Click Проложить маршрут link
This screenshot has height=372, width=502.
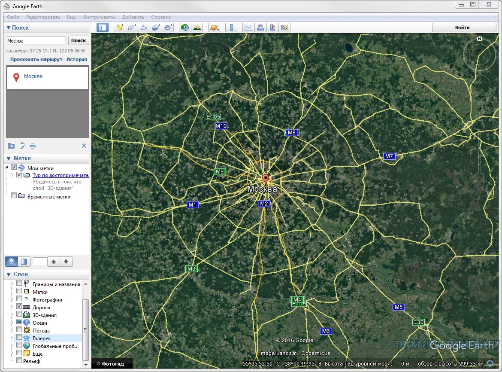pos(36,59)
